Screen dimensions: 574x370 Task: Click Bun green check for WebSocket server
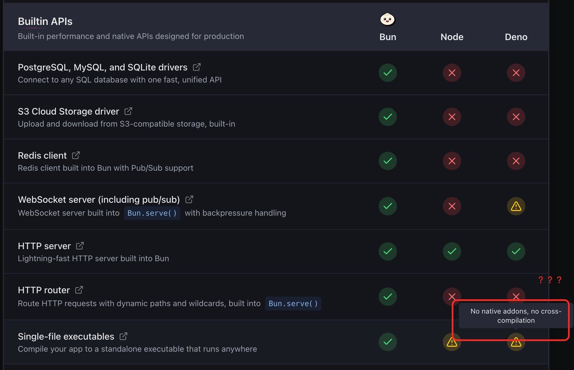(x=387, y=206)
